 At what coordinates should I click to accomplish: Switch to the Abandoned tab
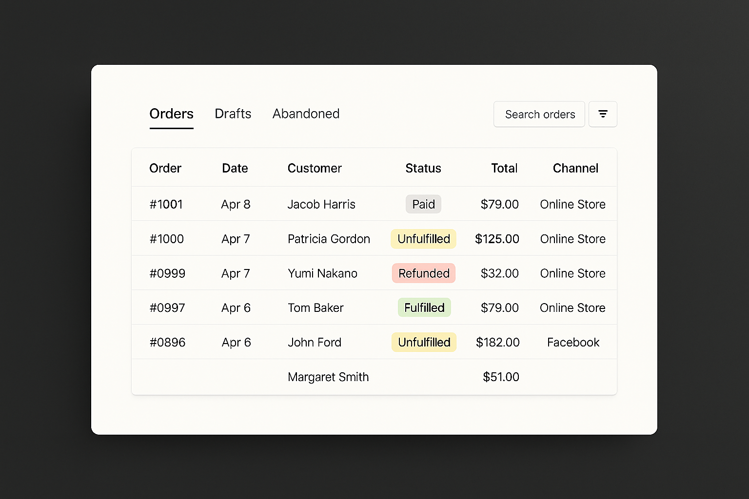(x=306, y=114)
